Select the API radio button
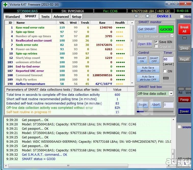The image size is (193, 170). [136, 16]
